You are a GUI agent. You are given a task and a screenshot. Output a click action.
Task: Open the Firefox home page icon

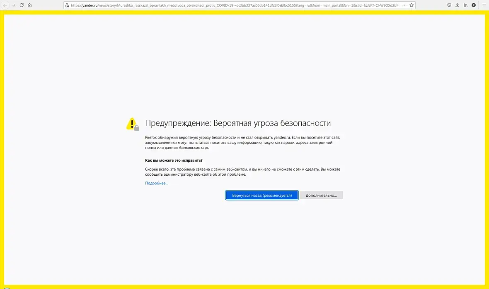[x=29, y=5]
